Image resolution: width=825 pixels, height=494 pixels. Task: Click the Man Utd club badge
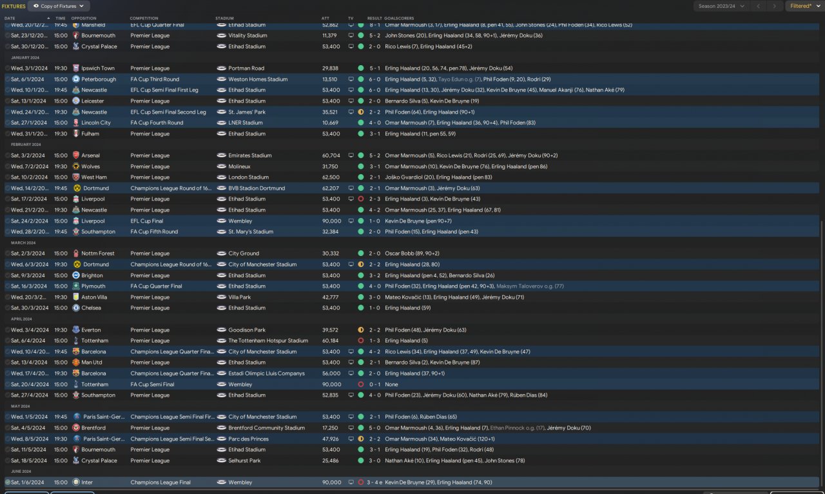(75, 362)
